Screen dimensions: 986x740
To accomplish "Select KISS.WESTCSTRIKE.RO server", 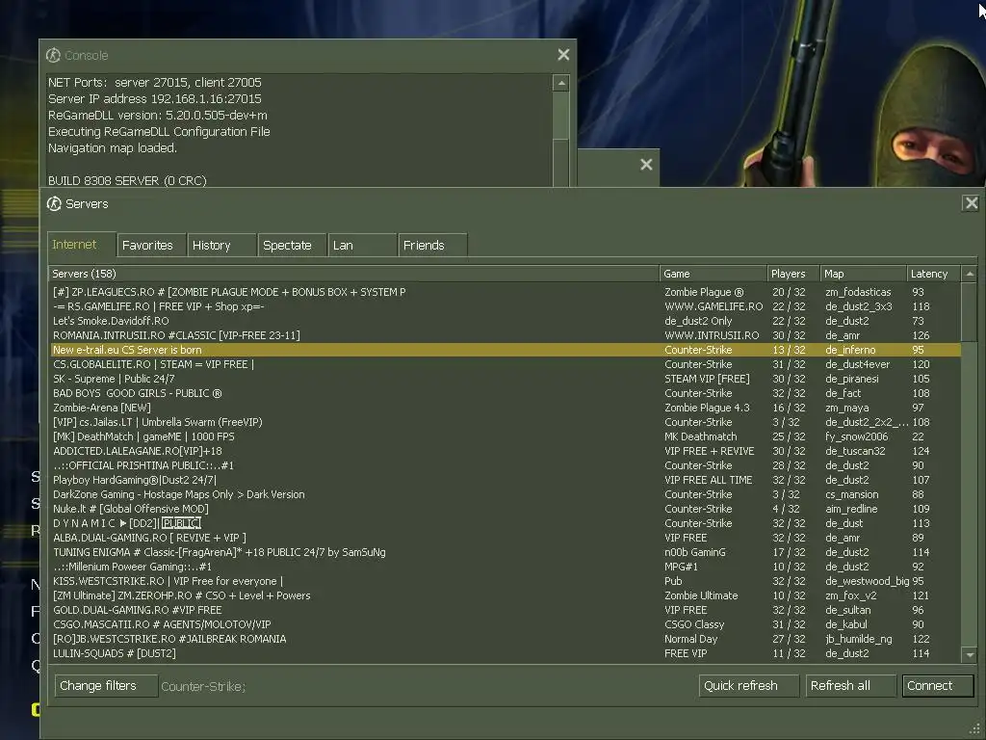I will (x=506, y=581).
